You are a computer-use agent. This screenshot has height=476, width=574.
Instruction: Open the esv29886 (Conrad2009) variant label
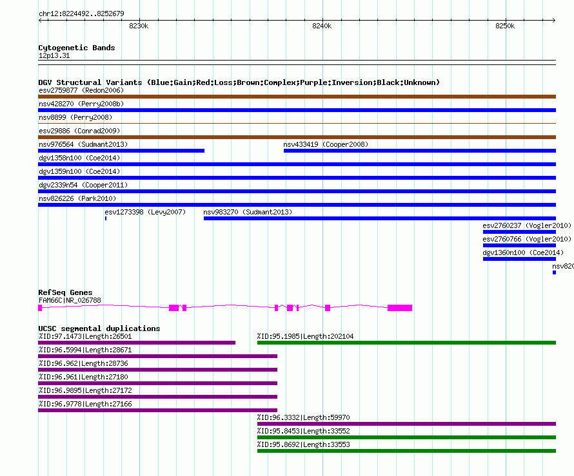point(79,131)
